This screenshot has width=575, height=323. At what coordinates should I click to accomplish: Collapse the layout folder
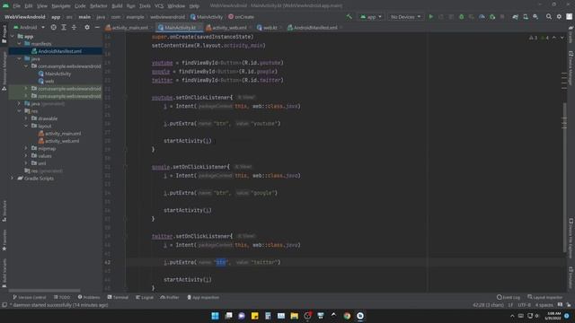click(26, 126)
